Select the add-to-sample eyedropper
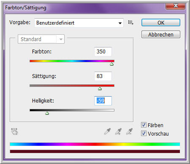 (118, 131)
